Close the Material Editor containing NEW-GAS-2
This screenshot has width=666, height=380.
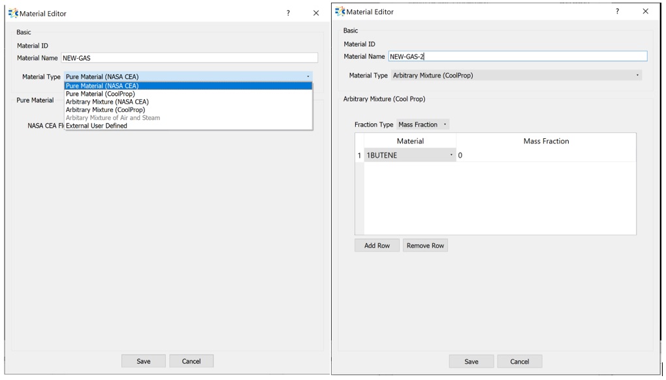[x=645, y=12]
